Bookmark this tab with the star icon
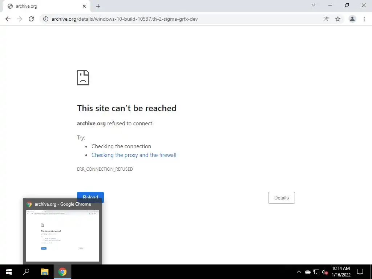Screen dimensions: 372x279 coord(338,19)
